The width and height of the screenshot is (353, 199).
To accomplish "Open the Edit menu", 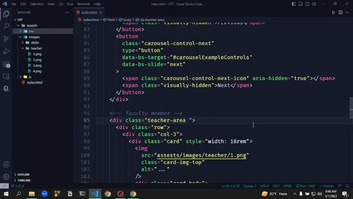I will [23, 4].
